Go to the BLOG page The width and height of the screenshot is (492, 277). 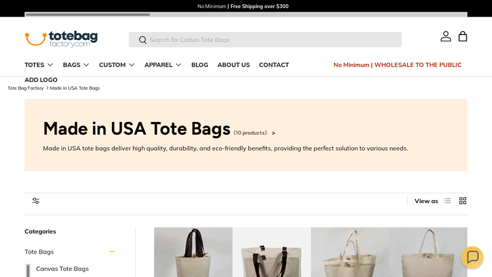(199, 65)
